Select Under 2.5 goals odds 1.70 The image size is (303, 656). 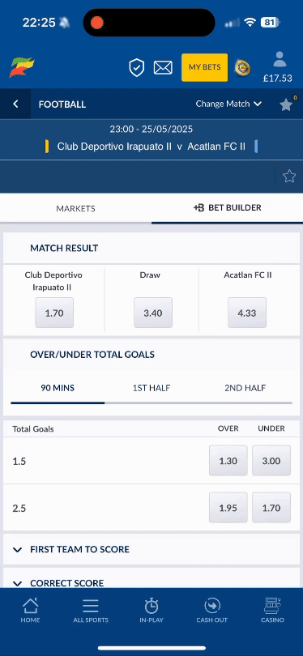pos(271,508)
